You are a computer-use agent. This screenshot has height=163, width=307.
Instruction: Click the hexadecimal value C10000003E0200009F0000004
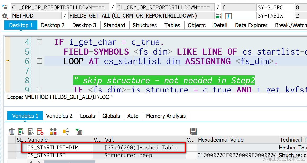238,155
